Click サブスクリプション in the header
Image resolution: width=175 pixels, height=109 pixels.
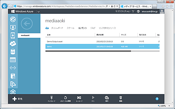pyautogui.click(x=123, y=11)
